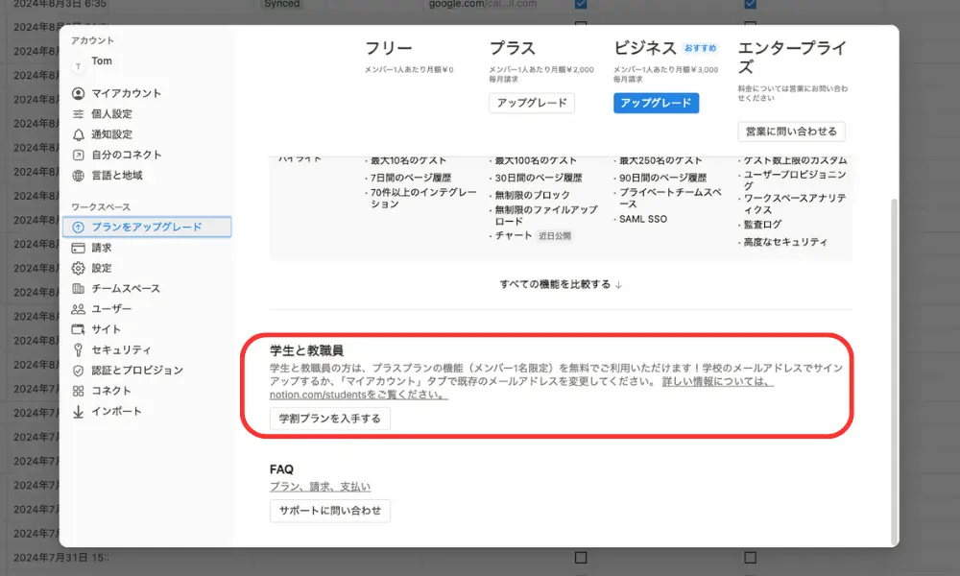Viewport: 960px width, 576px height.
Task: Click the プランをアップグレード up-arrow circle icon
Action: (x=79, y=228)
